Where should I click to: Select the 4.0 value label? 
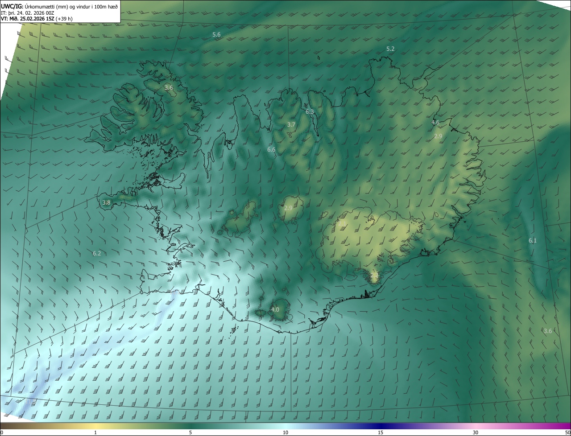tap(275, 309)
